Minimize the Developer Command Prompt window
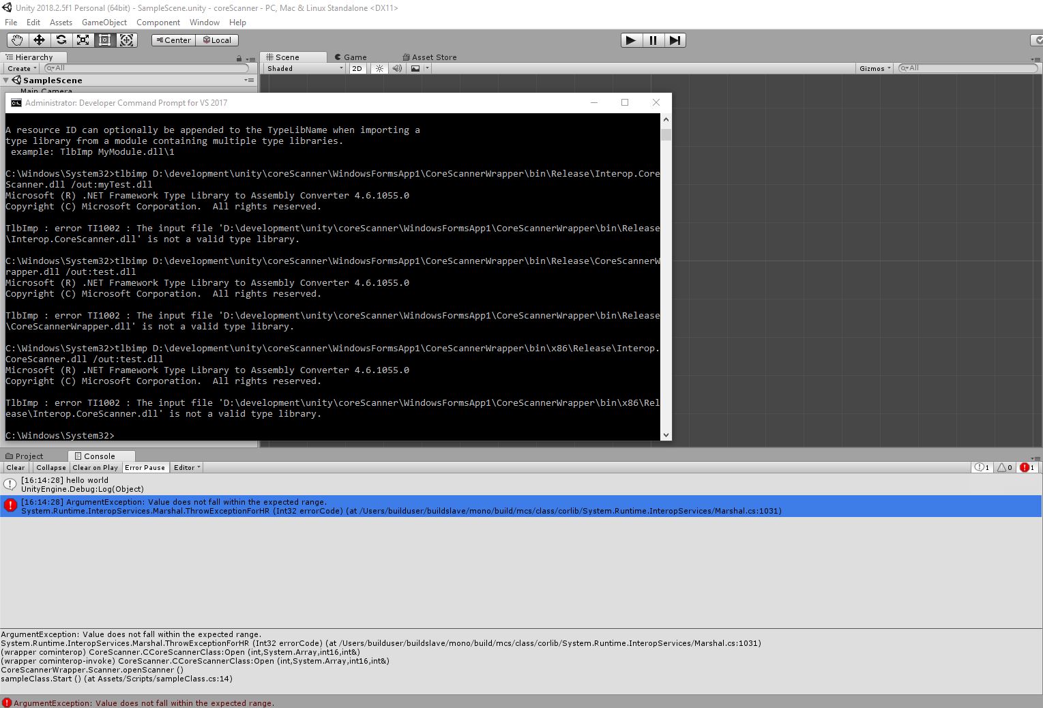This screenshot has height=708, width=1043. point(594,102)
